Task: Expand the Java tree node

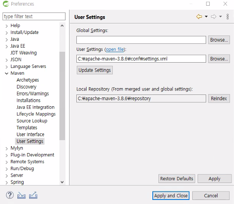Action: click(6, 40)
